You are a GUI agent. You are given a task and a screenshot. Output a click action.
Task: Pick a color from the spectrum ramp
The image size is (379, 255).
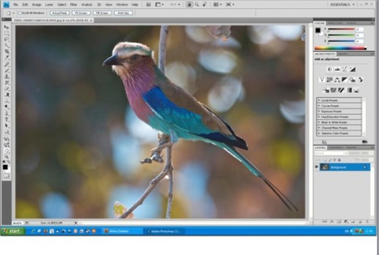tap(340, 48)
